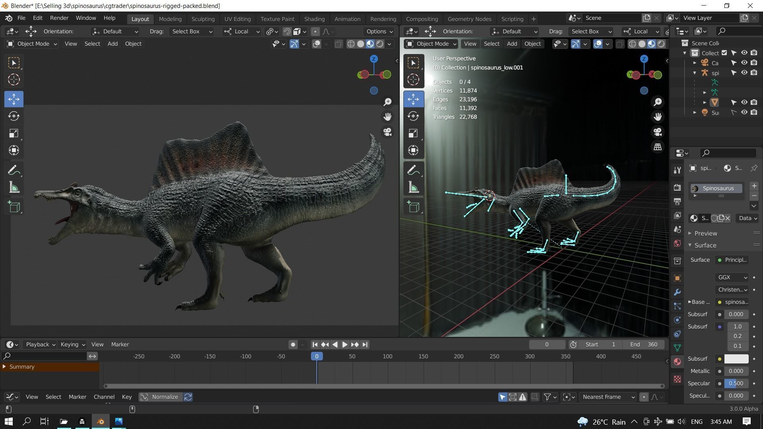Open Drag Select Box dropdown on left
The image size is (763, 429).
[192, 31]
